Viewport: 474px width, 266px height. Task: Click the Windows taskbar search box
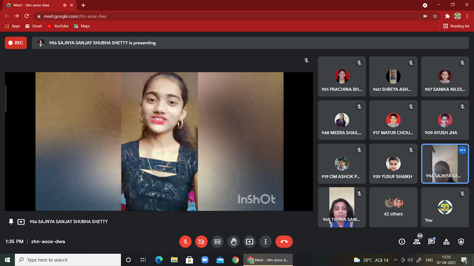pyautogui.click(x=68, y=260)
